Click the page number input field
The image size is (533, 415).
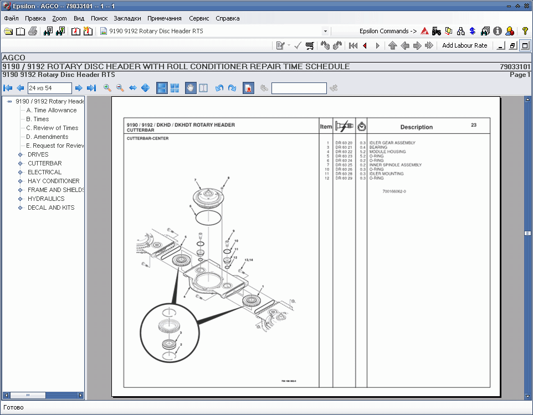[49, 88]
